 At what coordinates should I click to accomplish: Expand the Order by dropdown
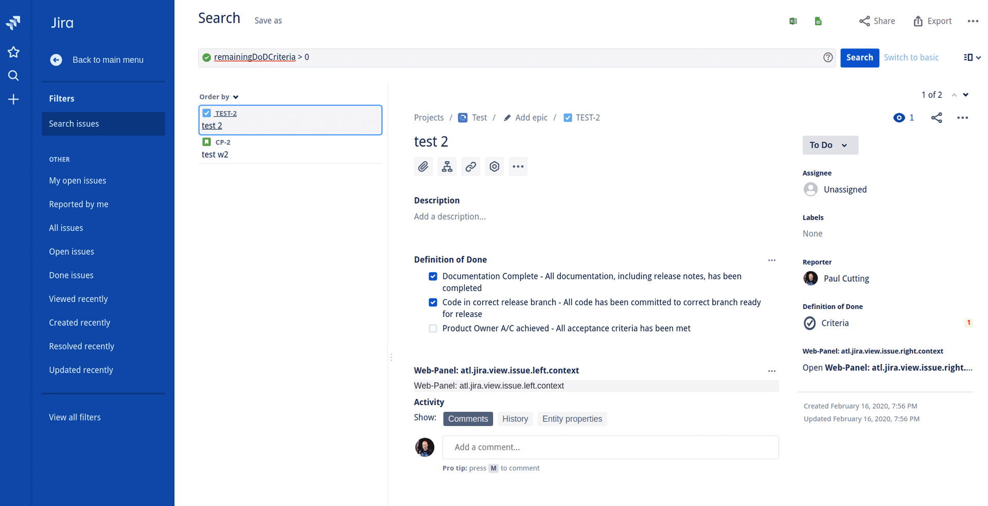point(219,97)
